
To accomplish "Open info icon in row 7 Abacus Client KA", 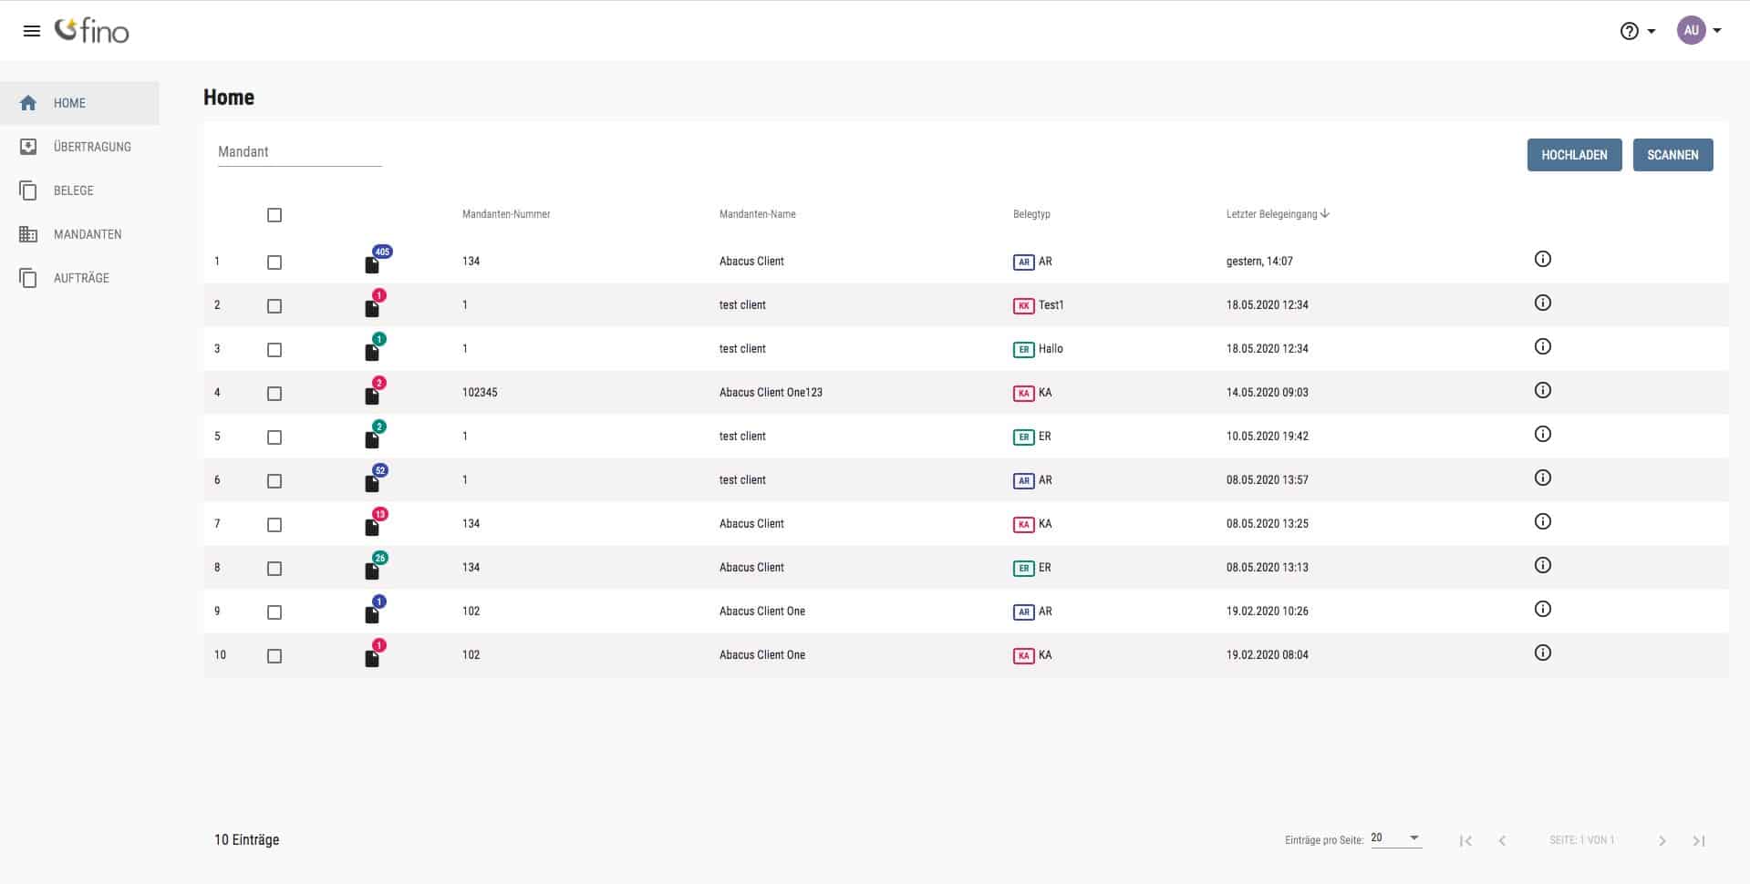I will [x=1543, y=521].
